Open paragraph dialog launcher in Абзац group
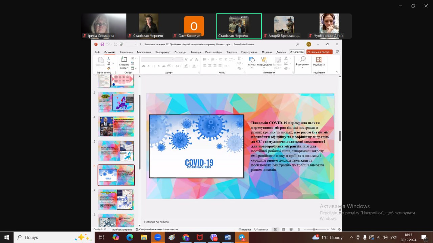 click(245, 72)
